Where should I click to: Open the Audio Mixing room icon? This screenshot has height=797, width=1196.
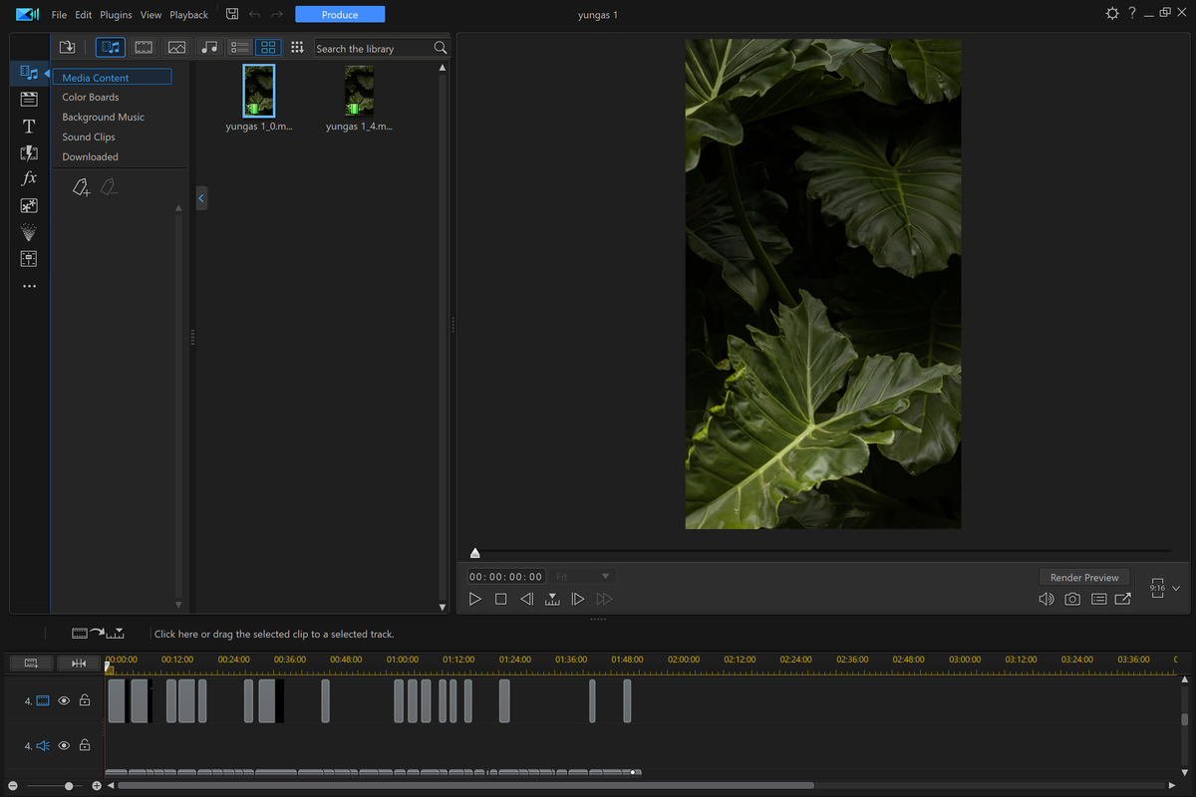click(x=29, y=259)
